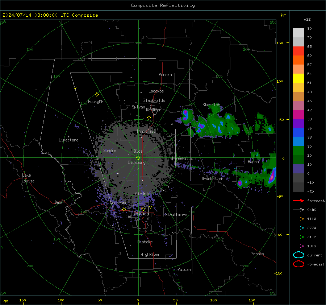Click the white plus marker west of Hanna
The width and height of the screenshot is (326, 305).
[x=205, y=146]
